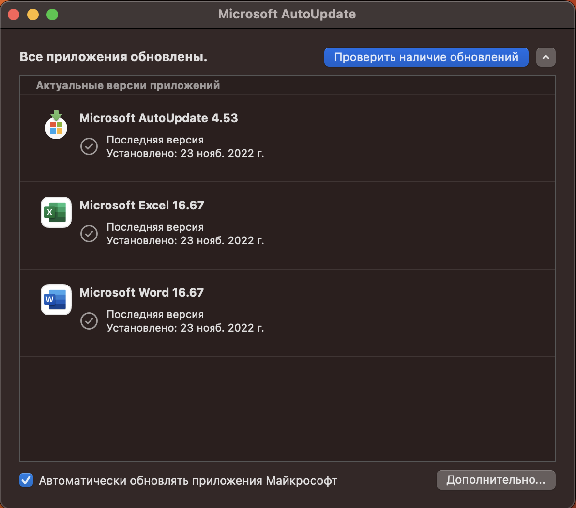Click the checkmark status icon under AutoUpdate 4.53
The width and height of the screenshot is (576, 508).
coord(89,146)
